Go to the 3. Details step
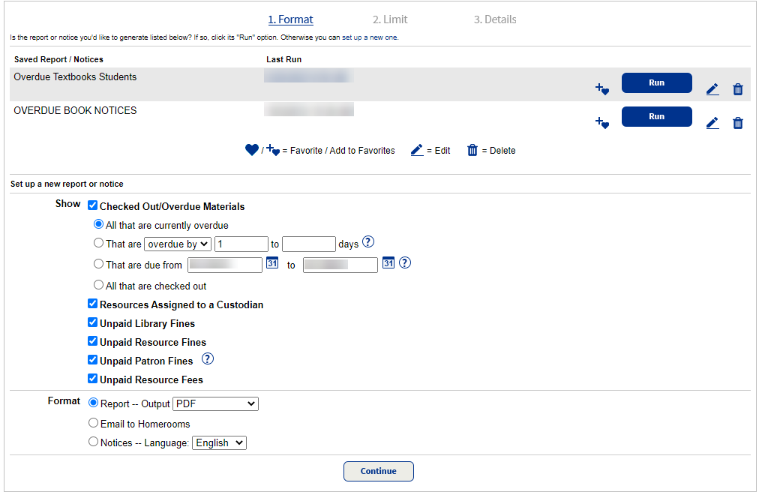This screenshot has width=759, height=492. coord(494,19)
